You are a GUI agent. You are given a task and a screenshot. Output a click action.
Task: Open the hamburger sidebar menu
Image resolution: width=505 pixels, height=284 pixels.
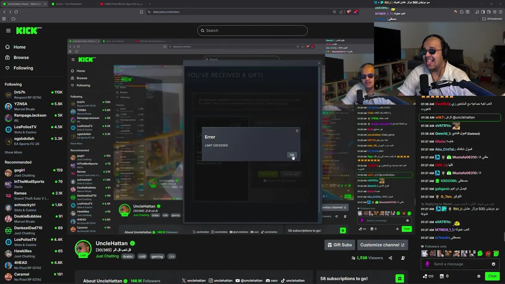click(x=8, y=30)
